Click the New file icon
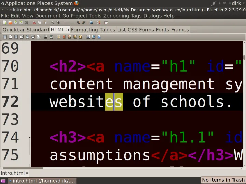The height and width of the screenshot is (184, 246). click(x=5, y=22)
